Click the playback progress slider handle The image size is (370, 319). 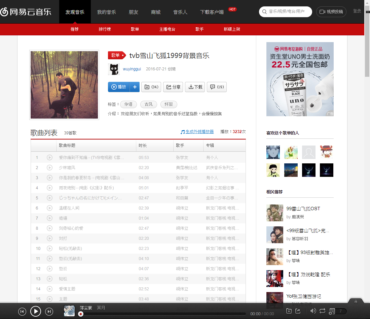point(81,314)
